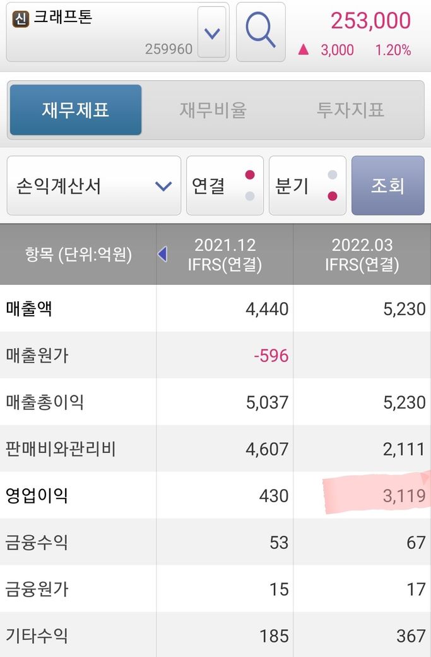Toggle the 연결 consolidated switch
Screen dimensions: 431x657
225,186
